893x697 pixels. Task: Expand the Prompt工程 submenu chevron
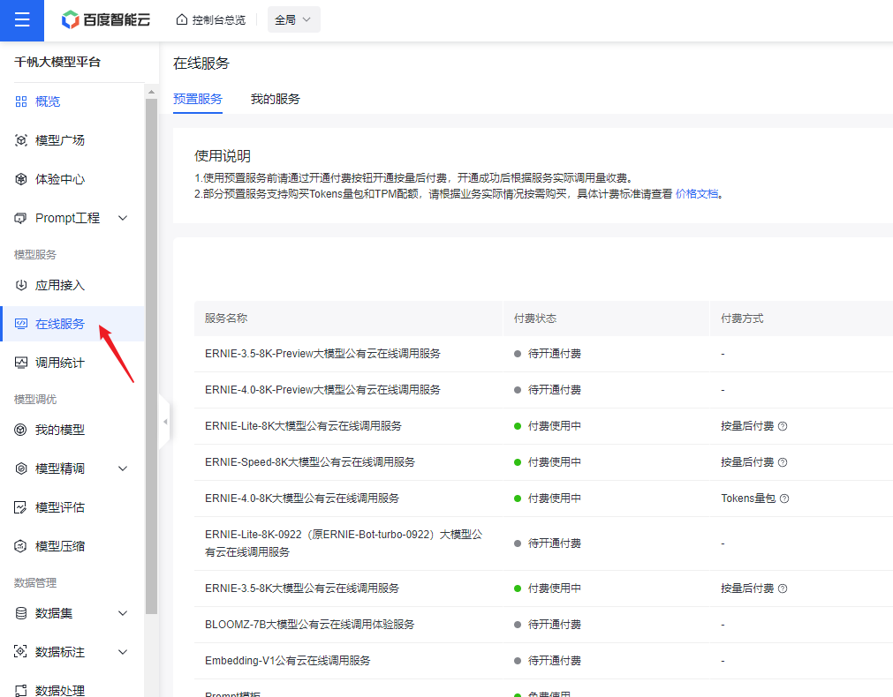click(123, 218)
